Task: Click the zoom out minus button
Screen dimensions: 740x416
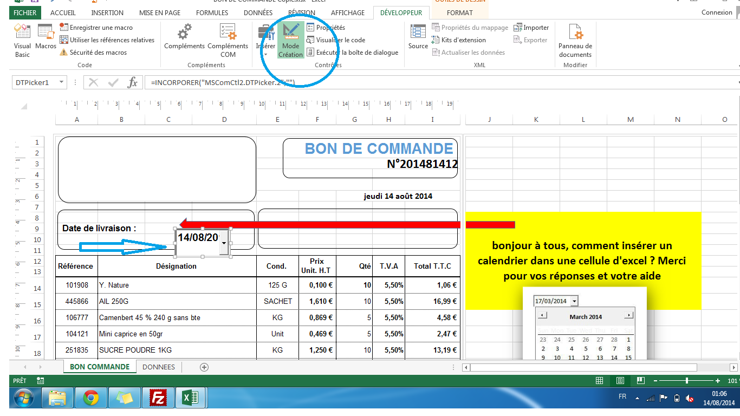Action: coord(655,381)
